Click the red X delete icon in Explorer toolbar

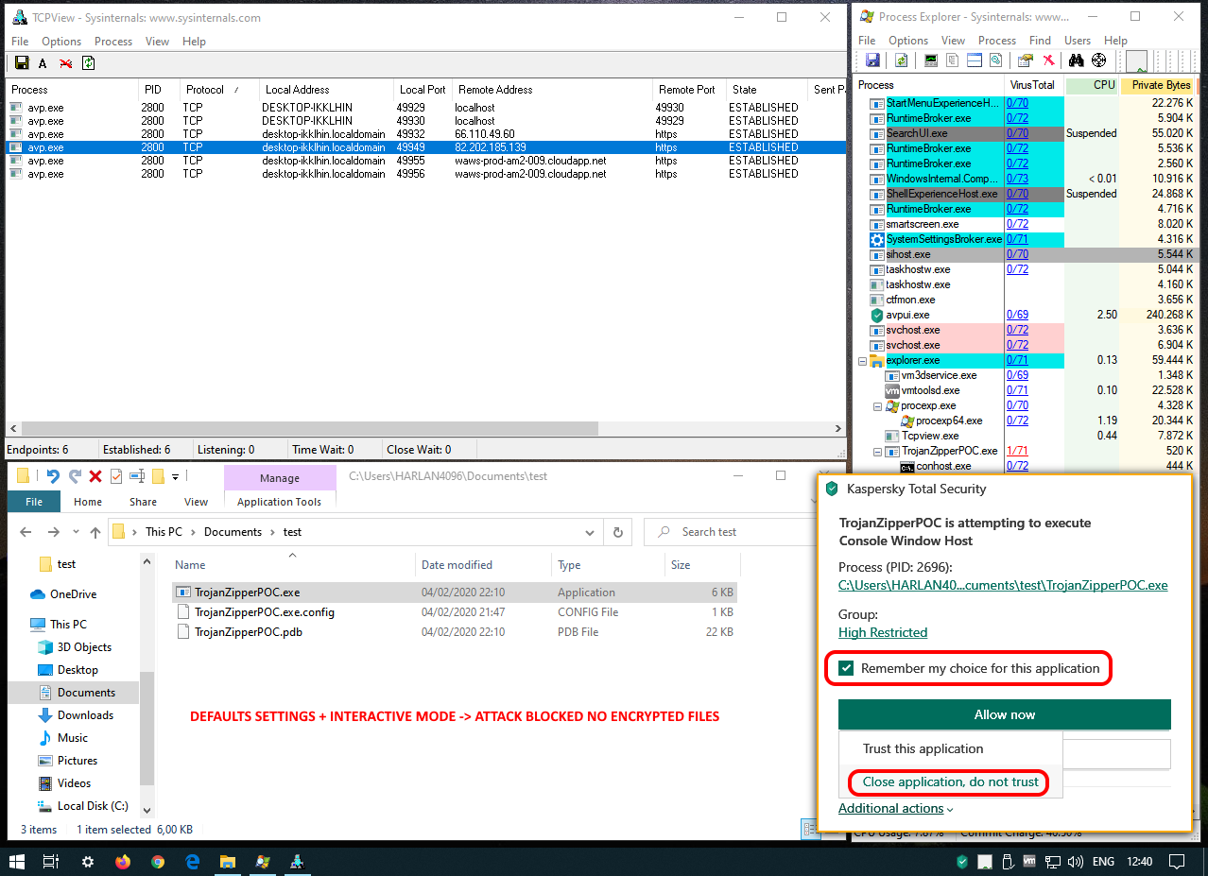95,477
